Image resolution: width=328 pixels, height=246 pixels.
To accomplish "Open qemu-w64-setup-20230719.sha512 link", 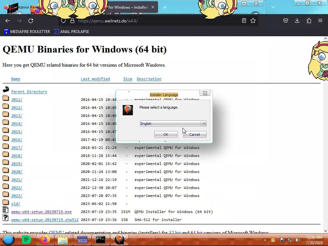I will [45, 220].
